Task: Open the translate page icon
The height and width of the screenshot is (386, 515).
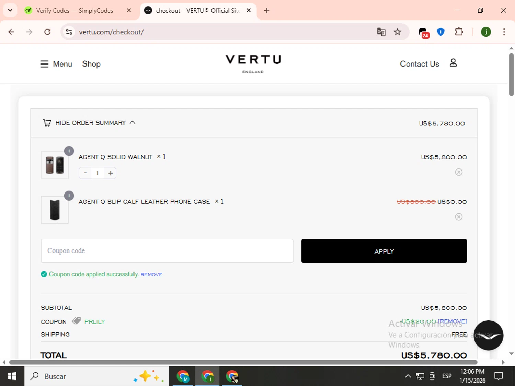Action: click(381, 32)
